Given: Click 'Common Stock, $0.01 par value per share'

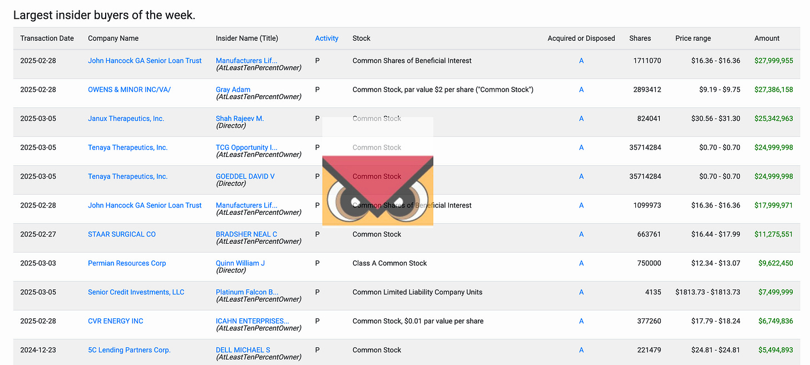Looking at the screenshot, I should pyautogui.click(x=418, y=321).
